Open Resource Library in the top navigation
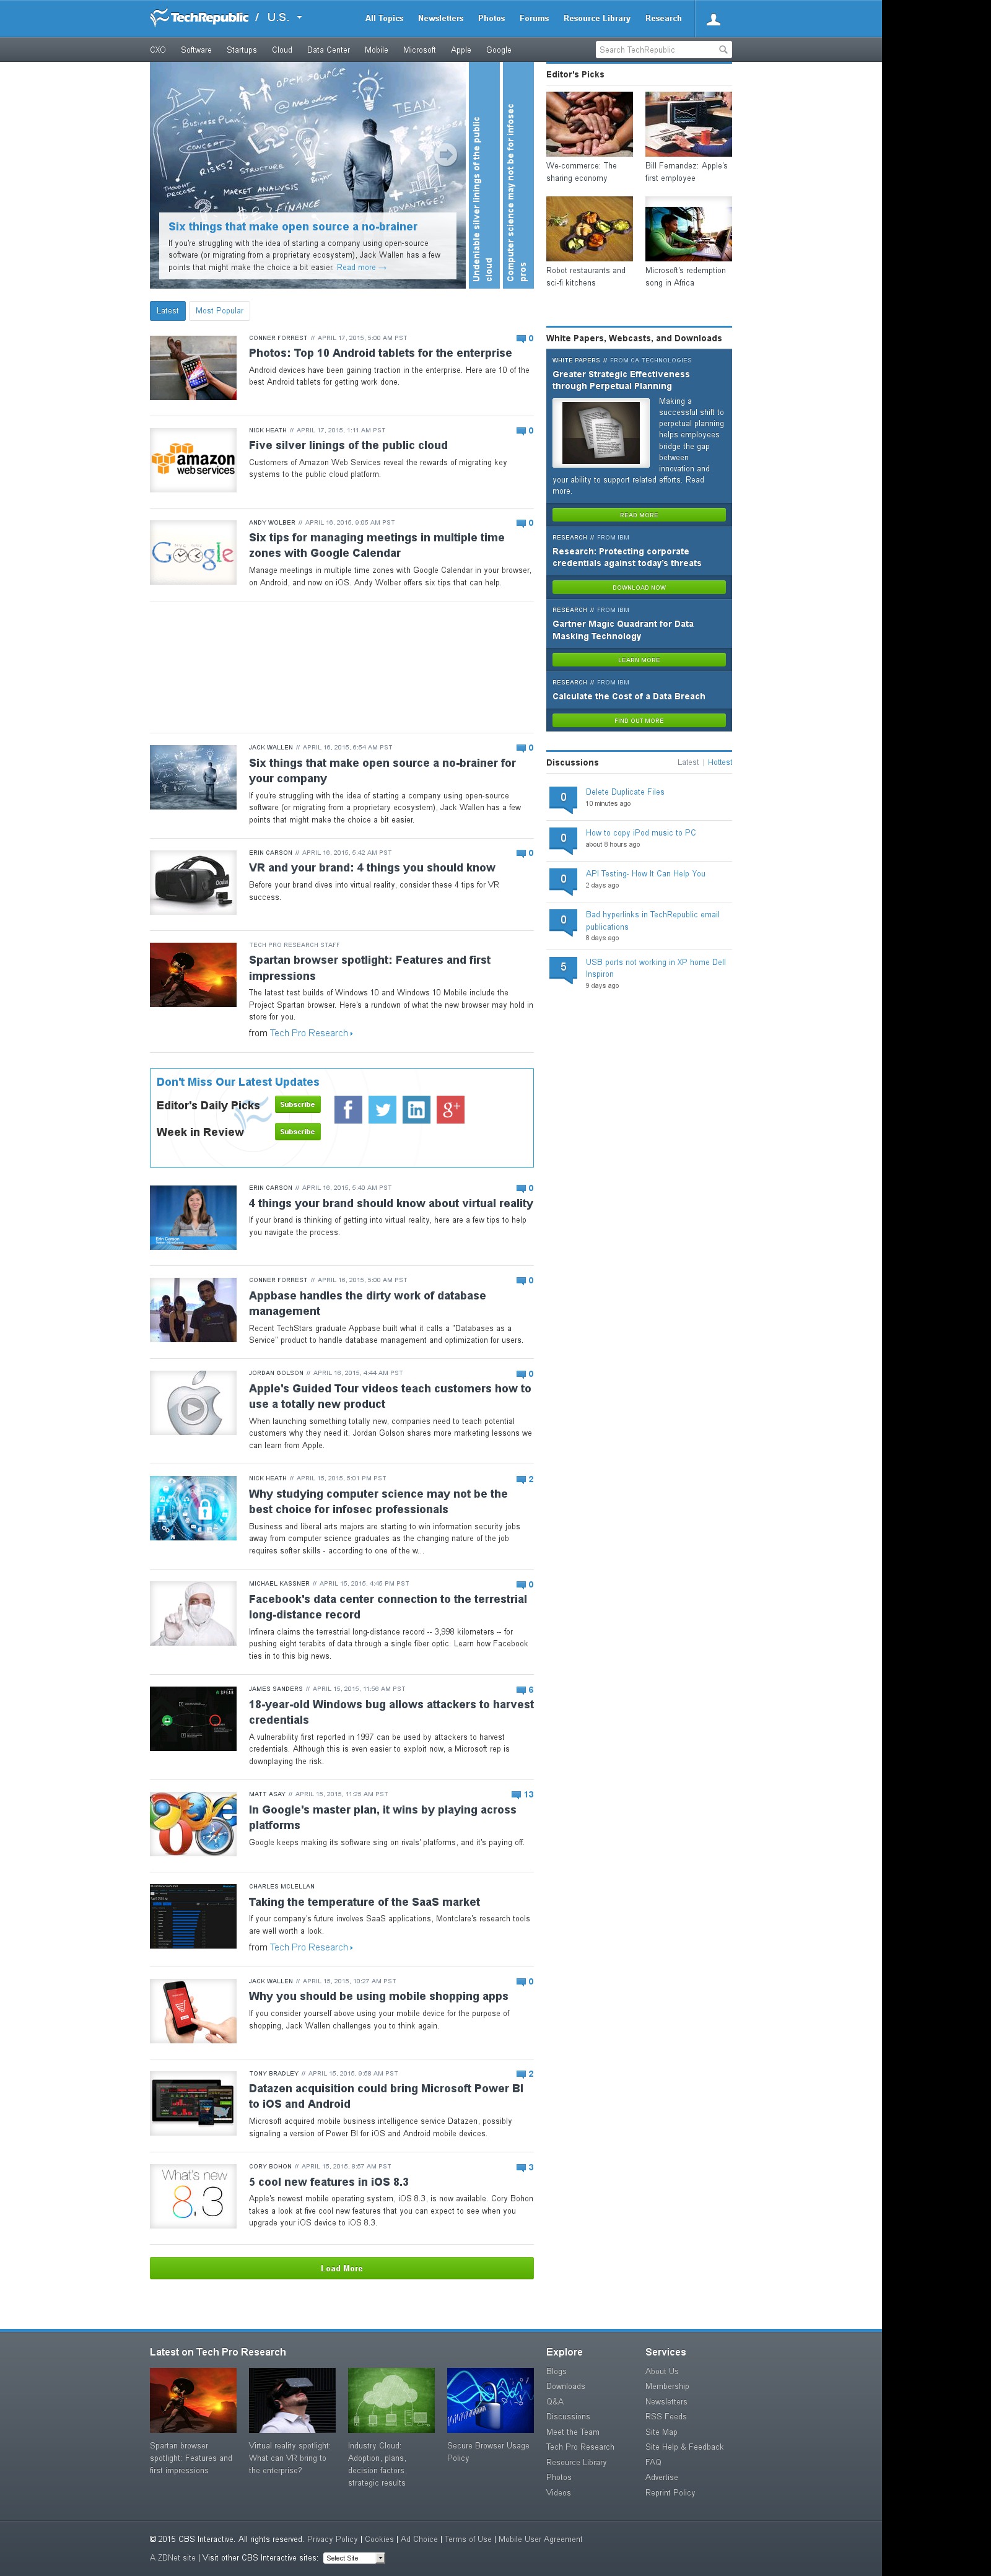Screen dimensions: 991x2576 [597, 18]
